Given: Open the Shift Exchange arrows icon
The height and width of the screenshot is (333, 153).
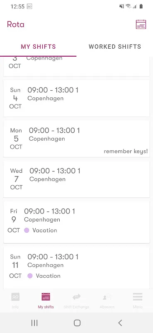Looking at the screenshot, I should point(76,297).
